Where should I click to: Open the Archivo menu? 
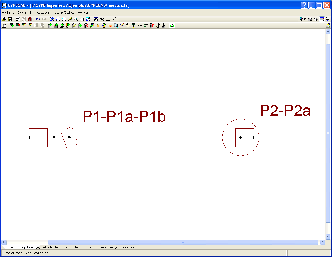click(x=8, y=12)
